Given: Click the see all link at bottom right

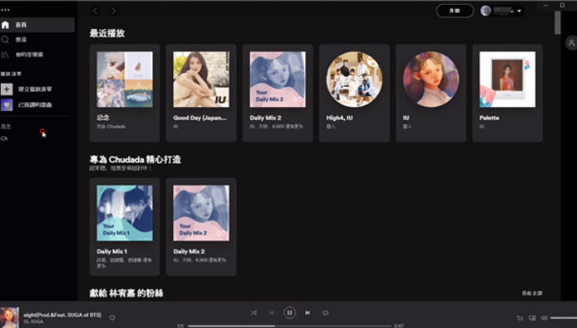Looking at the screenshot, I should [x=532, y=292].
